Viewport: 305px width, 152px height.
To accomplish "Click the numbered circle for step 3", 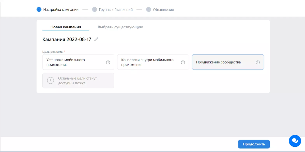I will pyautogui.click(x=149, y=9).
